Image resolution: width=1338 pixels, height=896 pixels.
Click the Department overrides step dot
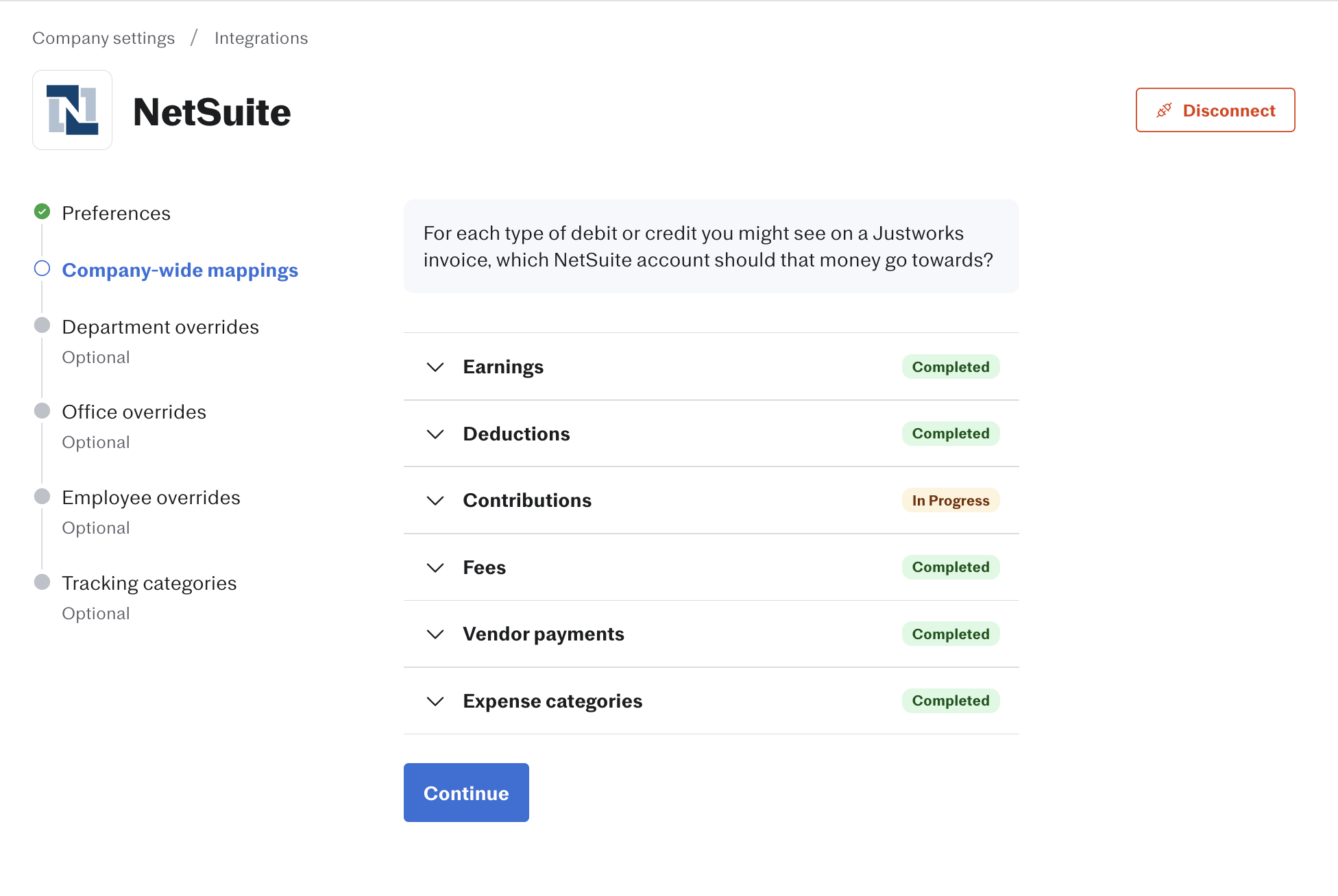click(x=42, y=325)
